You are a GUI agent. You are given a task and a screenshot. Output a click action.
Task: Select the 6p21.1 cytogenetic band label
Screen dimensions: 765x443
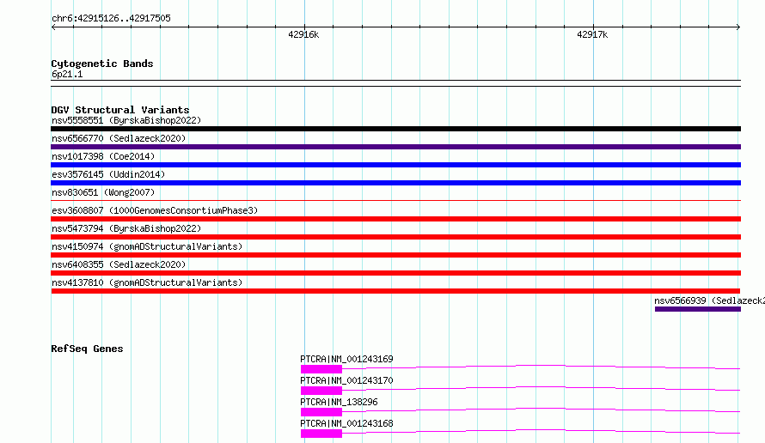pos(67,74)
